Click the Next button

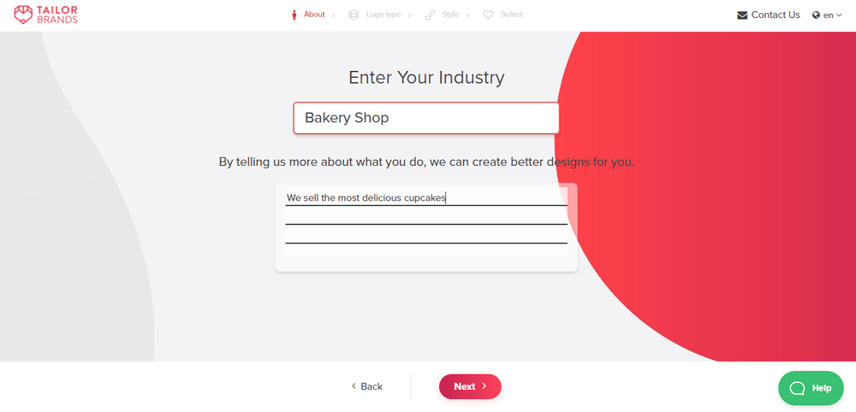tap(470, 386)
